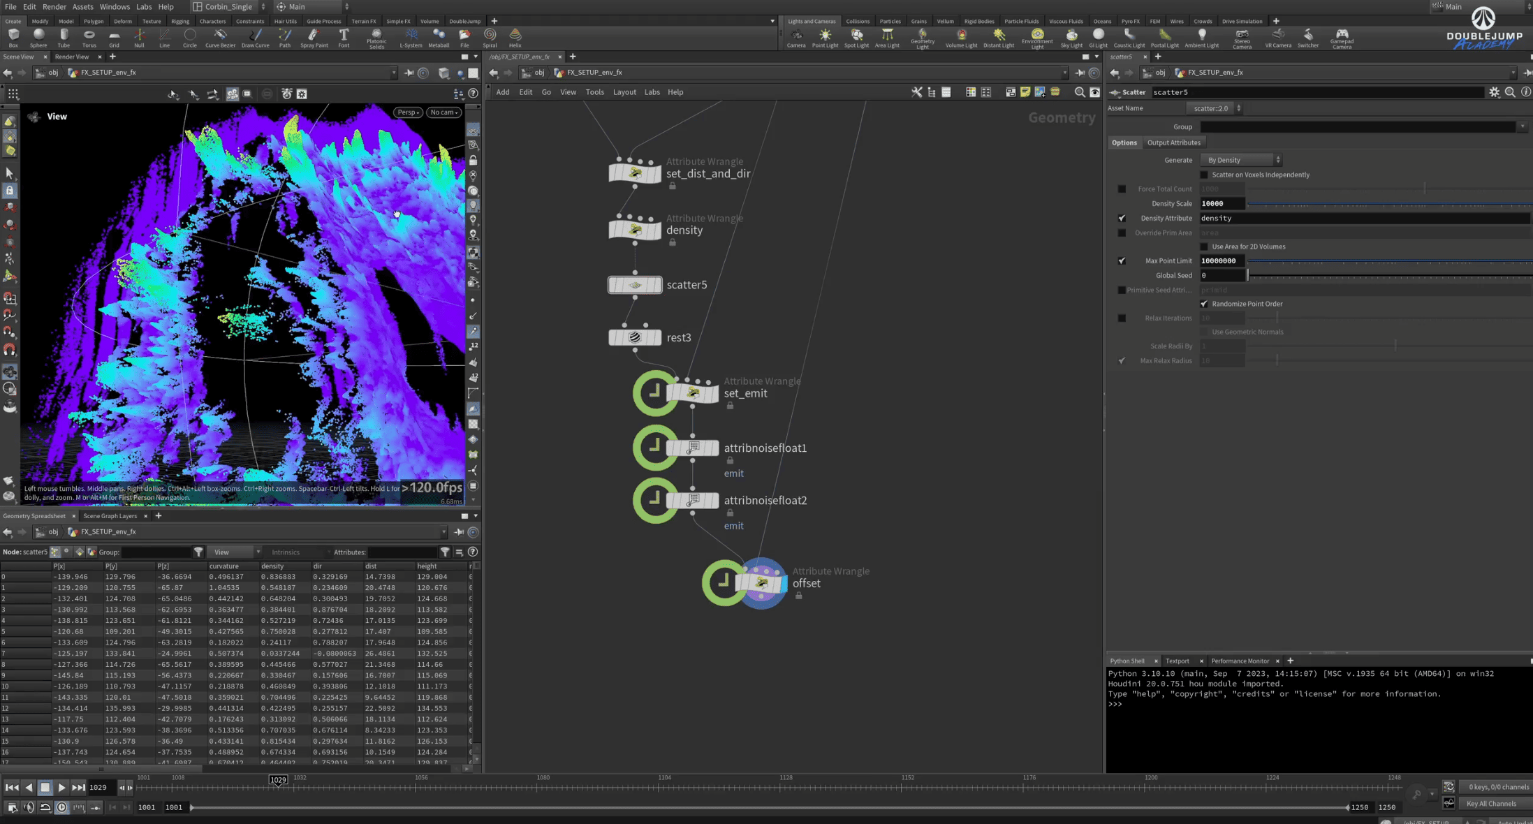The image size is (1533, 824).
Task: Open the Persp viewport dropdown
Action: pyautogui.click(x=408, y=112)
